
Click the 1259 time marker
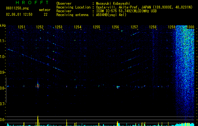coord(172,27)
